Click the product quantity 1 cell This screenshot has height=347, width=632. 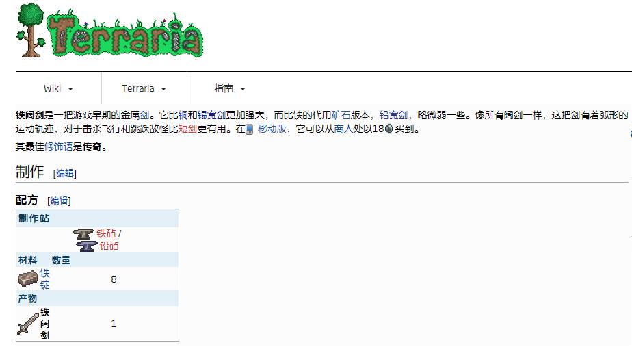[114, 324]
